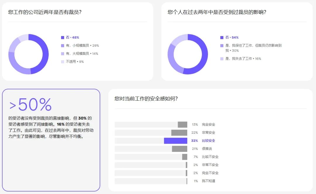Screen dimensions: 316x194
Task: Click the gray bar for 比较不安全
Action: [x=185, y=157]
